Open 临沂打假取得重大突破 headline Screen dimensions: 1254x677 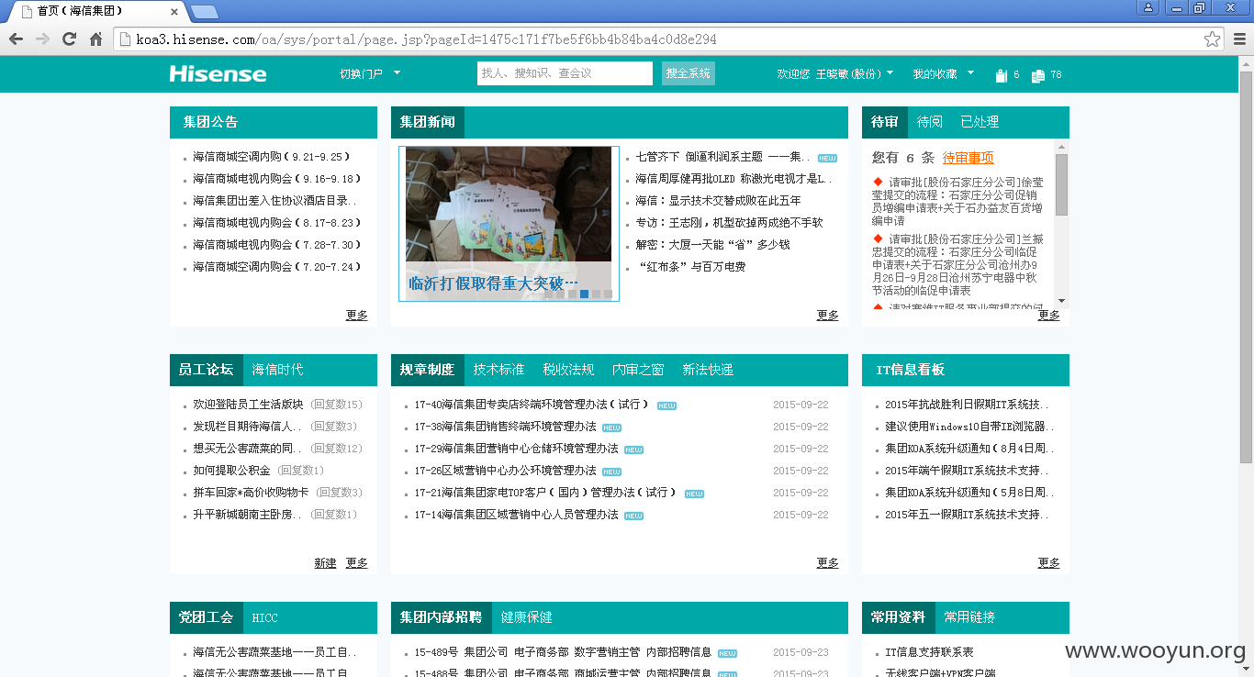(493, 283)
